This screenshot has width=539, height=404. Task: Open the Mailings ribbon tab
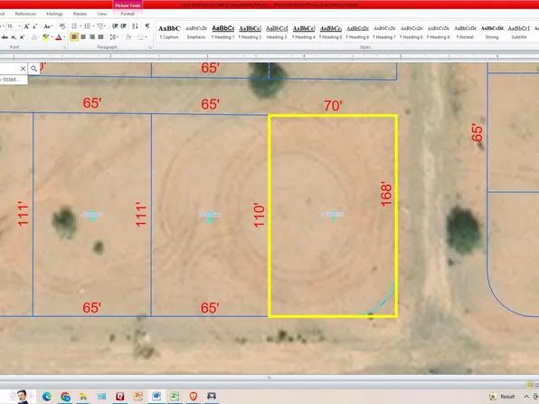(54, 14)
